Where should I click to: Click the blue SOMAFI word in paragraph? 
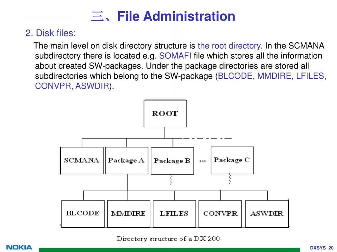point(175,56)
